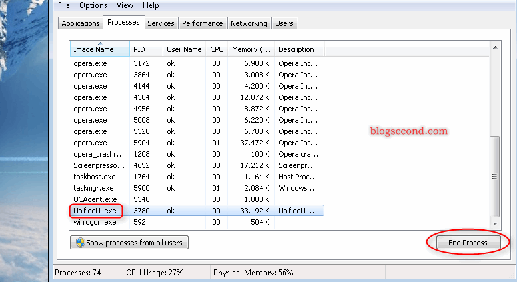
Task: Click PID 3780 cell
Action: point(141,211)
